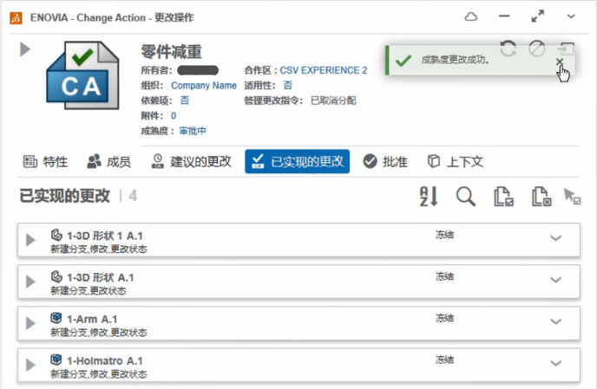
Task: Expand the 1-3D 形状 A.1 row
Action: (x=30, y=282)
